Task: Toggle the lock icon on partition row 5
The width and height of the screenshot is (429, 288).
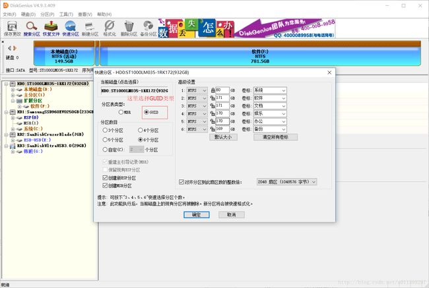Action: (213, 121)
